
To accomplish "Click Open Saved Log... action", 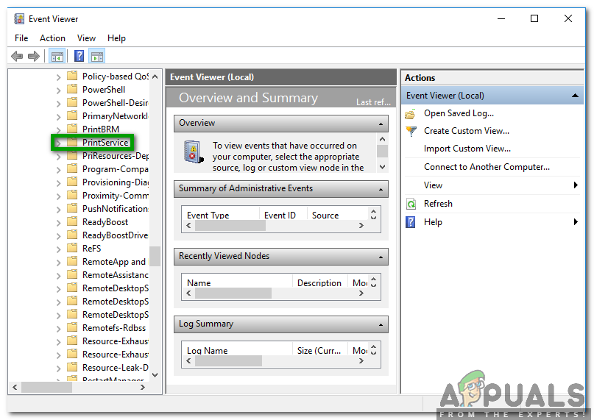I will tap(459, 113).
